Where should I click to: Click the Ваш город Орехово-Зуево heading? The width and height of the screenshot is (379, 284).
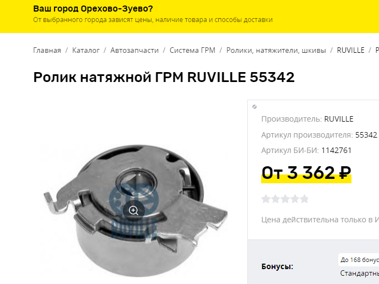tap(93, 9)
